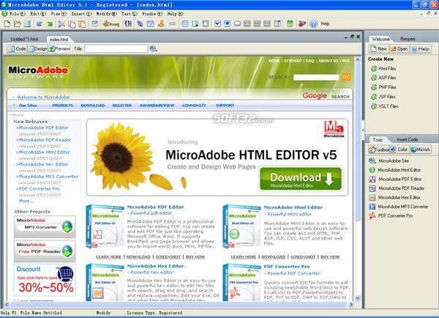Click the checkbox form element icon
The width and height of the screenshot is (439, 318).
click(217, 24)
